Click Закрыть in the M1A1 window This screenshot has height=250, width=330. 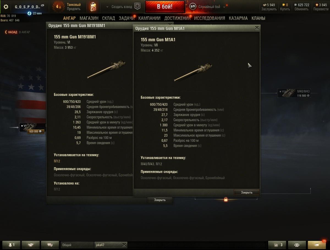pos(246,192)
